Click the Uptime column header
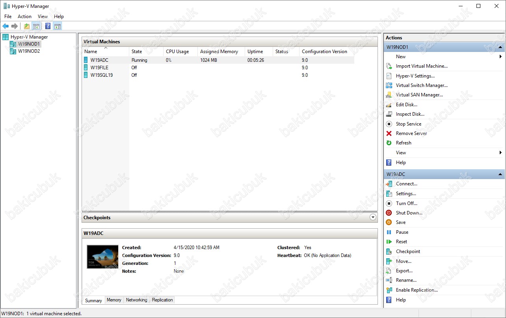 (259, 52)
